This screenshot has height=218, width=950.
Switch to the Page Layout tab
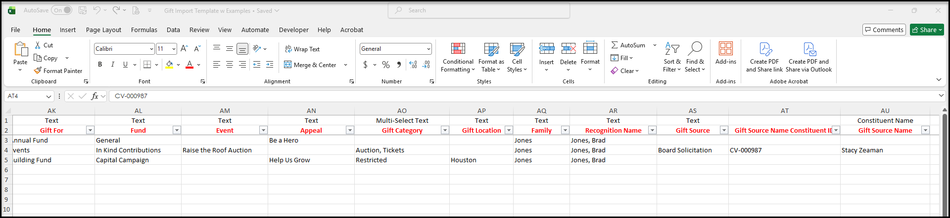pyautogui.click(x=103, y=30)
